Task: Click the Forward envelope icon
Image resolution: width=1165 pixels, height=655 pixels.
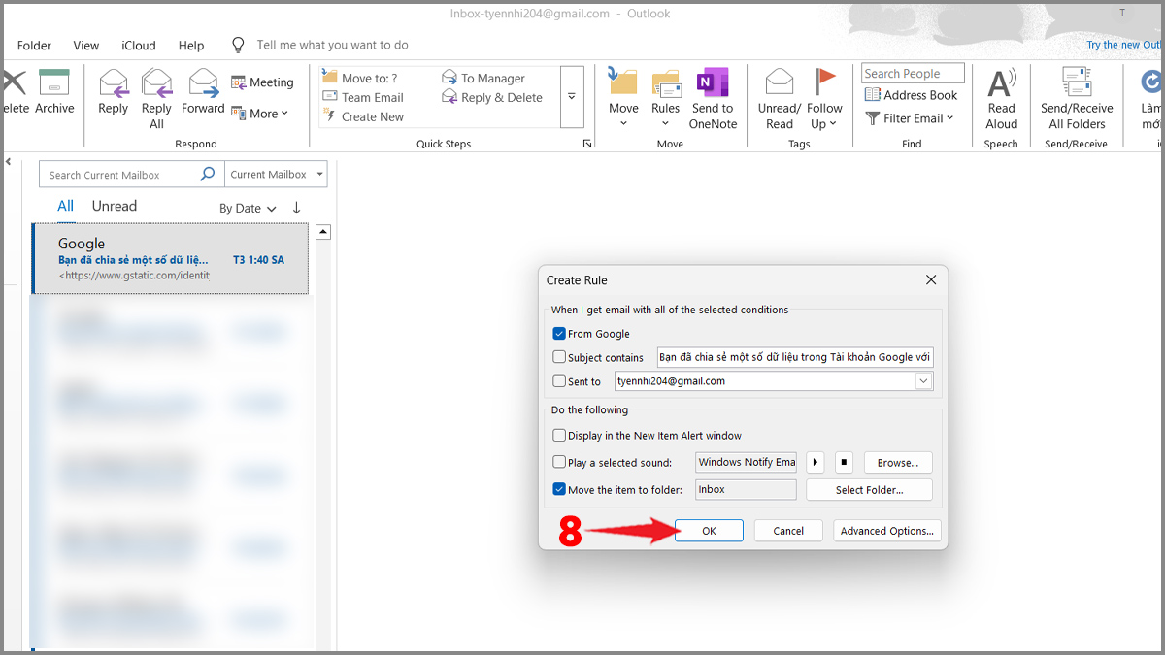Action: click(x=203, y=82)
